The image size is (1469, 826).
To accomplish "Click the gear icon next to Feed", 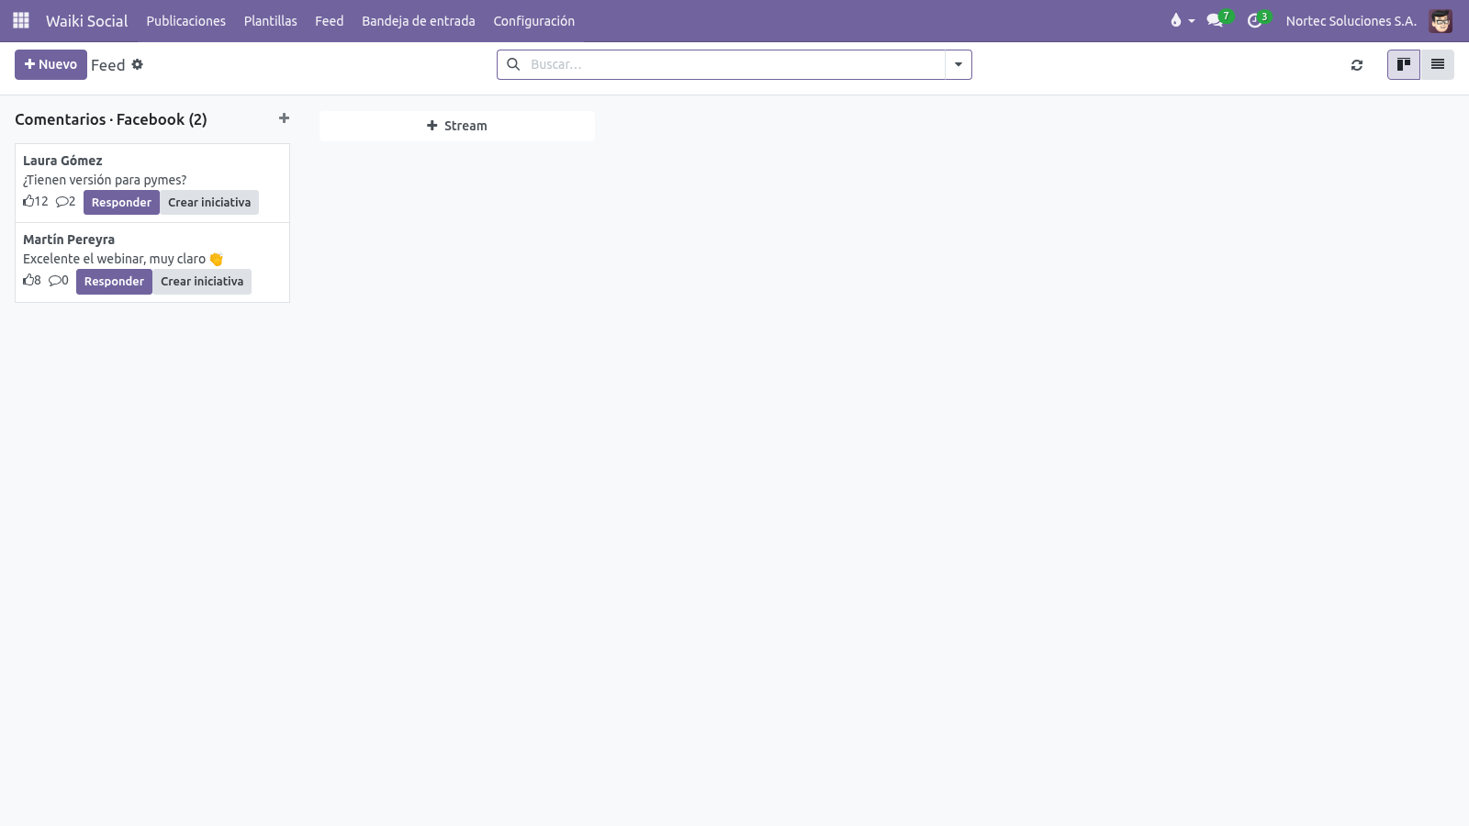I will [138, 64].
